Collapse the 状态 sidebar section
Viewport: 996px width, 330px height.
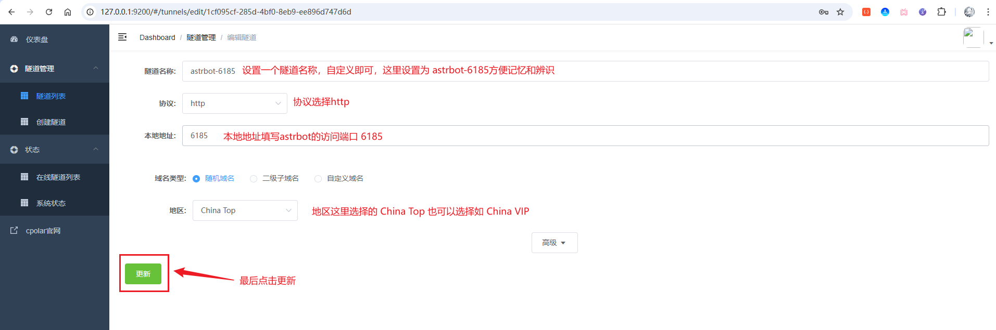[96, 150]
